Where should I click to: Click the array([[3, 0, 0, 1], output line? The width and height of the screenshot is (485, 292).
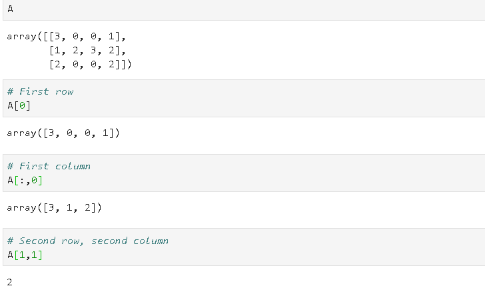pyautogui.click(x=73, y=37)
